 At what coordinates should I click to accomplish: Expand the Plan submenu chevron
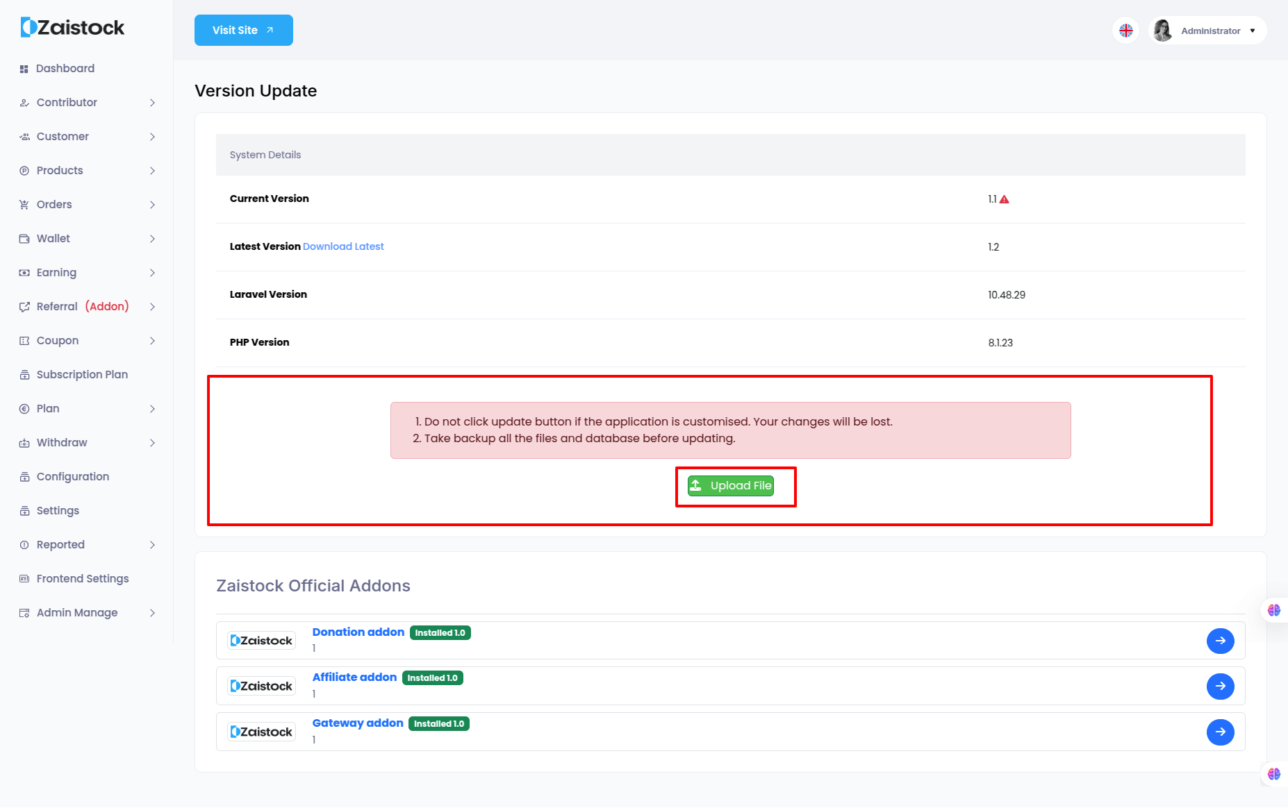(x=152, y=409)
